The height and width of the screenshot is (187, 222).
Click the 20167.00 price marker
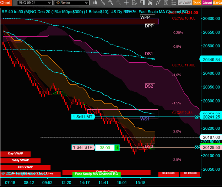[x=211, y=137]
